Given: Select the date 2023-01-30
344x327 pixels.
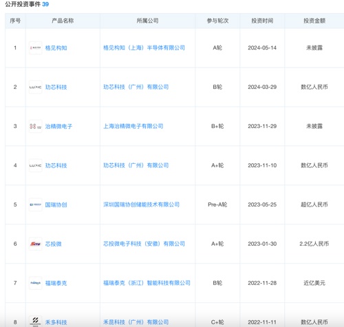Looking at the screenshot, I should pos(262,244).
